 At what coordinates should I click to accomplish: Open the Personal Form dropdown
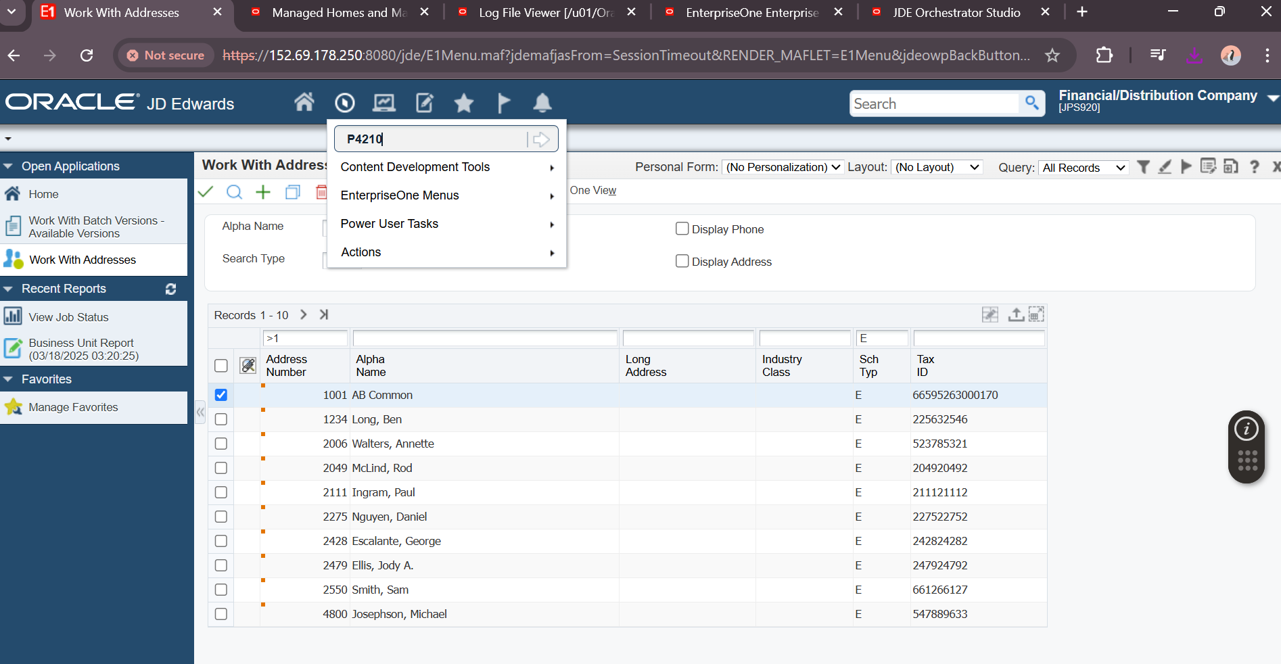[x=783, y=167]
